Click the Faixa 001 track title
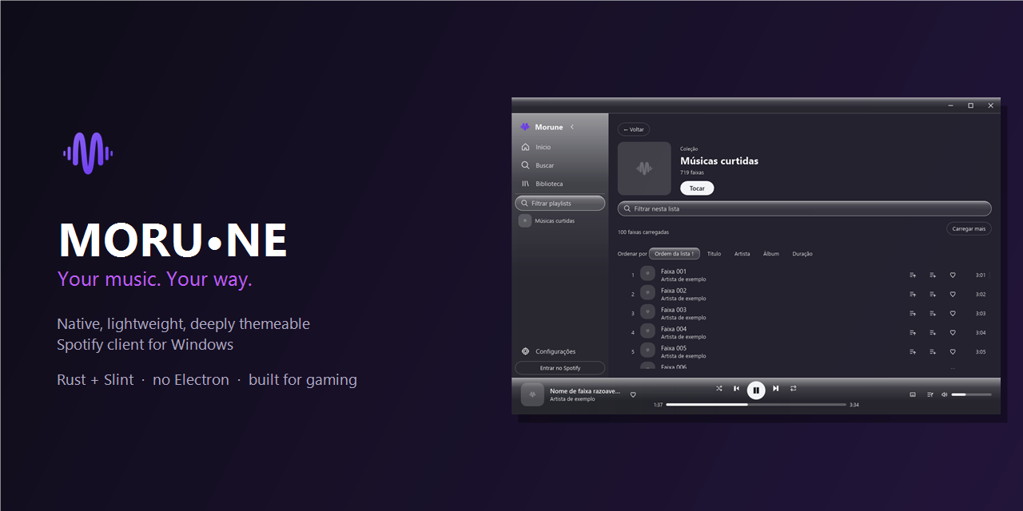This screenshot has height=511, width=1023. tap(674, 271)
